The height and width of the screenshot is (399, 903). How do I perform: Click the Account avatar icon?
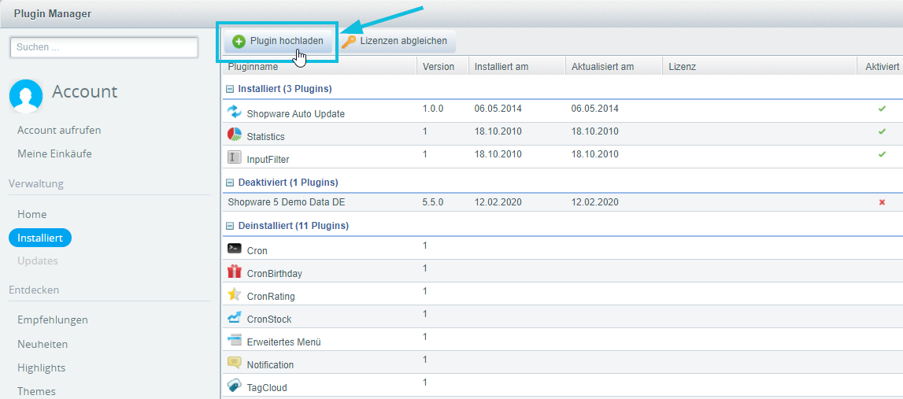(x=26, y=96)
